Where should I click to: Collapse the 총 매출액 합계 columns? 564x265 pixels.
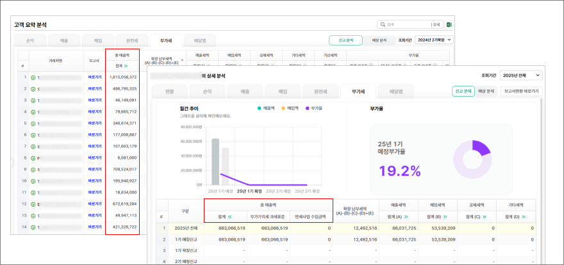coord(229,217)
